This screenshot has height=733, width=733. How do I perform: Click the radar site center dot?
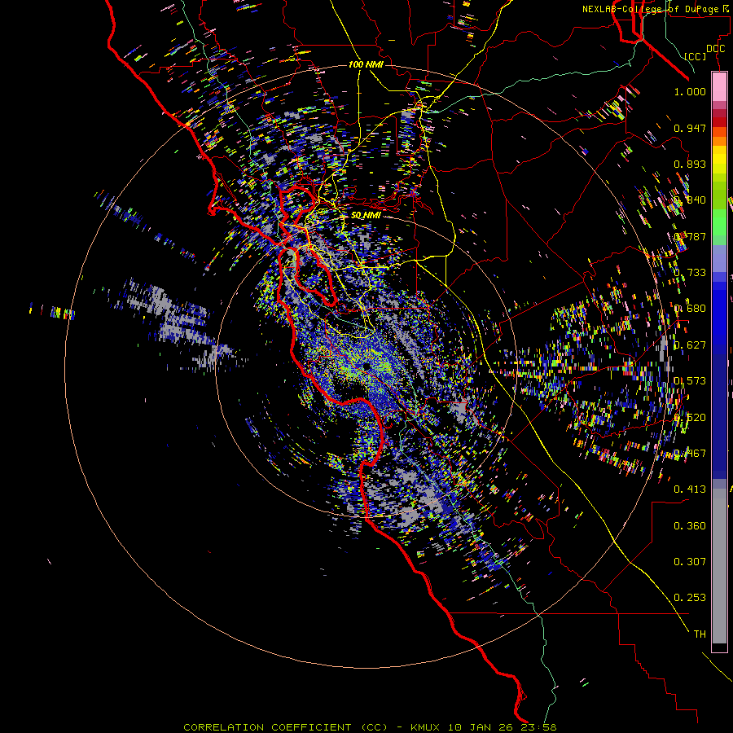pos(366,366)
